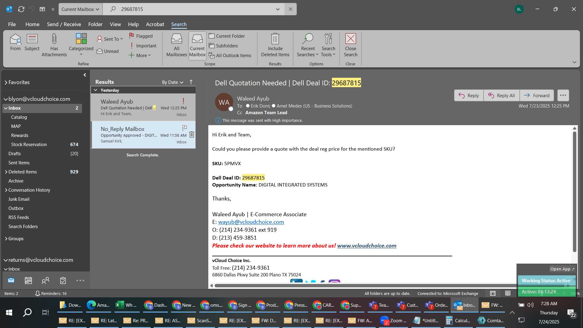
Task: Open Search Tools menu
Action: click(328, 45)
